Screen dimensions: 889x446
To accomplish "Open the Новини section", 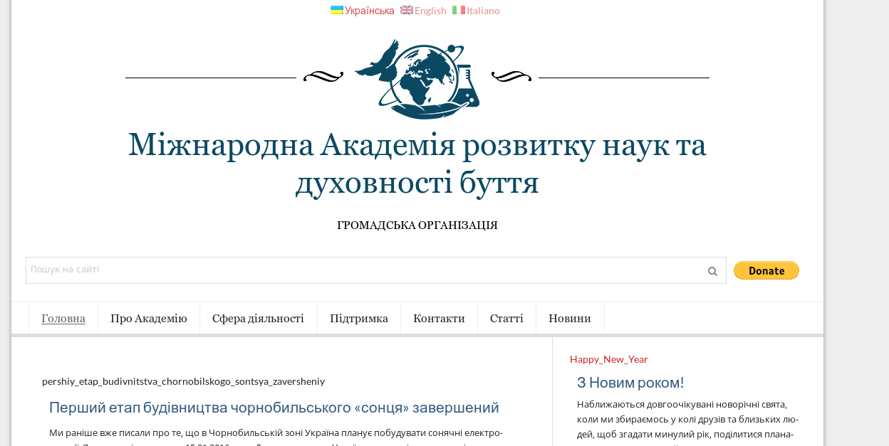I will [570, 319].
